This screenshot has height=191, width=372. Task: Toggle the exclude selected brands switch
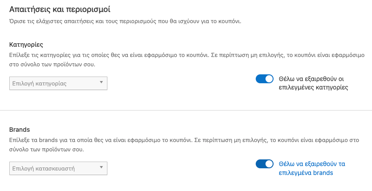tap(264, 164)
